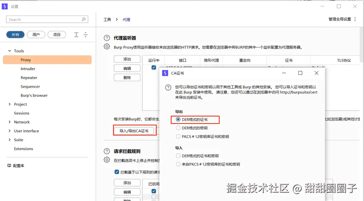364x201 pixels.
Task: Open the gear icon under 代理监听器
Action: point(107,46)
